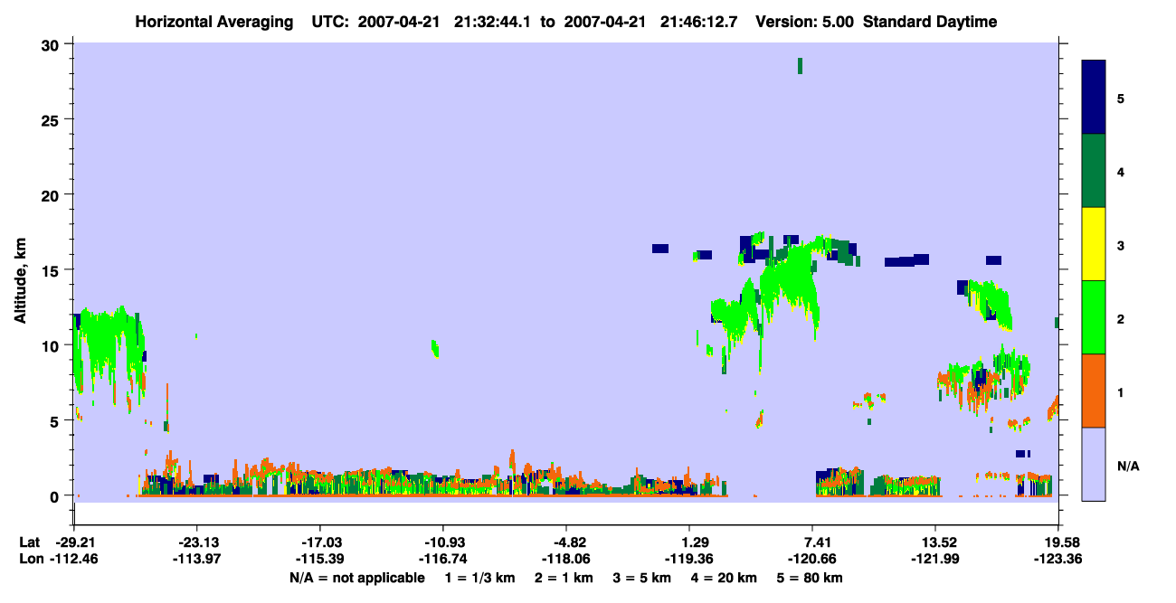
Task: Click longitude value -113.97
Action: (196, 559)
